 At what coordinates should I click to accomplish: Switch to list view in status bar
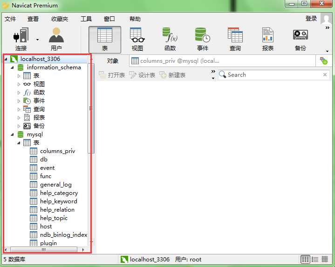tap(315, 260)
